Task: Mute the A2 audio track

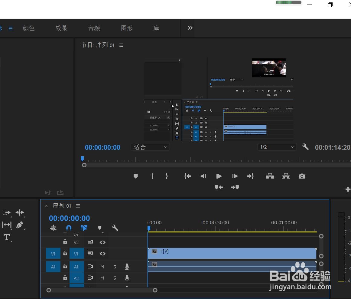Action: click(x=102, y=278)
